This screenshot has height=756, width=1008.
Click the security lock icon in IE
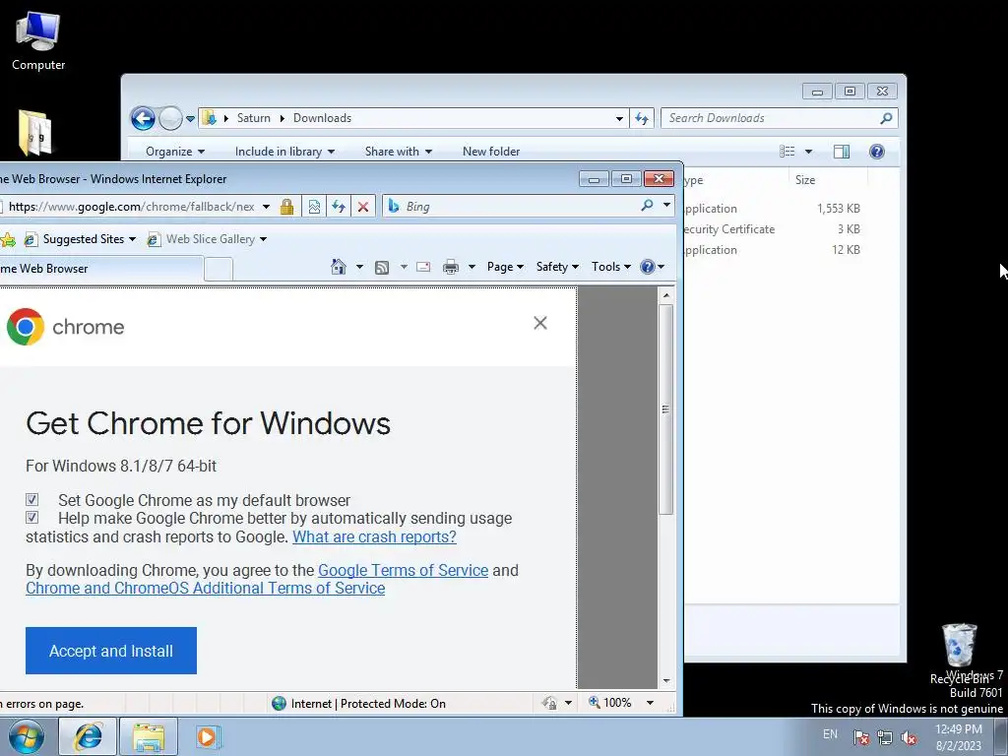pyautogui.click(x=286, y=207)
